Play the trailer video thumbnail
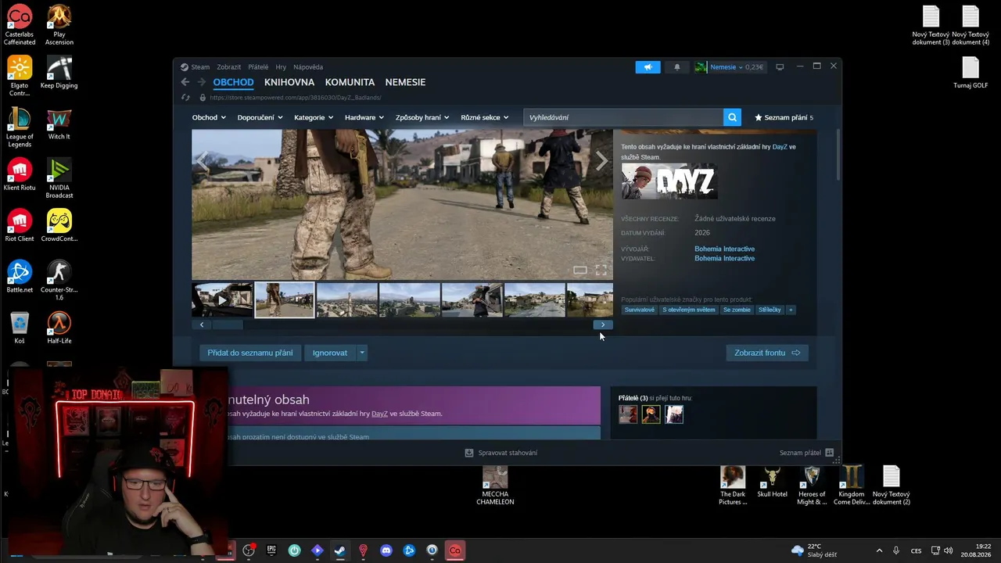This screenshot has height=563, width=1001. pos(222,299)
